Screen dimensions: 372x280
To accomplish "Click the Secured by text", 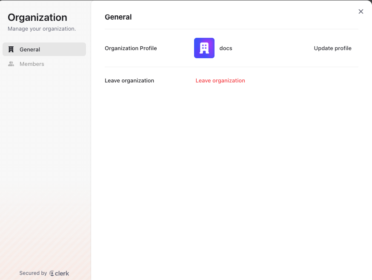I will (x=33, y=273).
